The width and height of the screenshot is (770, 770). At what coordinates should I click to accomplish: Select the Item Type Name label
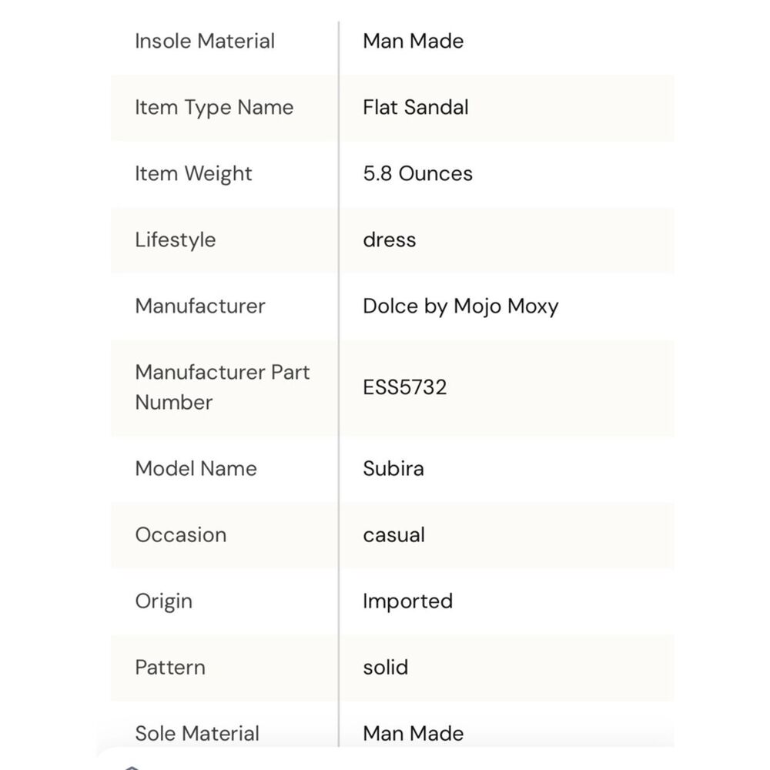tap(214, 108)
